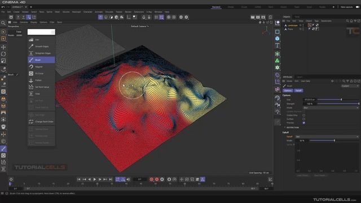Screen dimensions: 361x203
Task: Choose Flatten from the popup menu
Action: (41, 80)
